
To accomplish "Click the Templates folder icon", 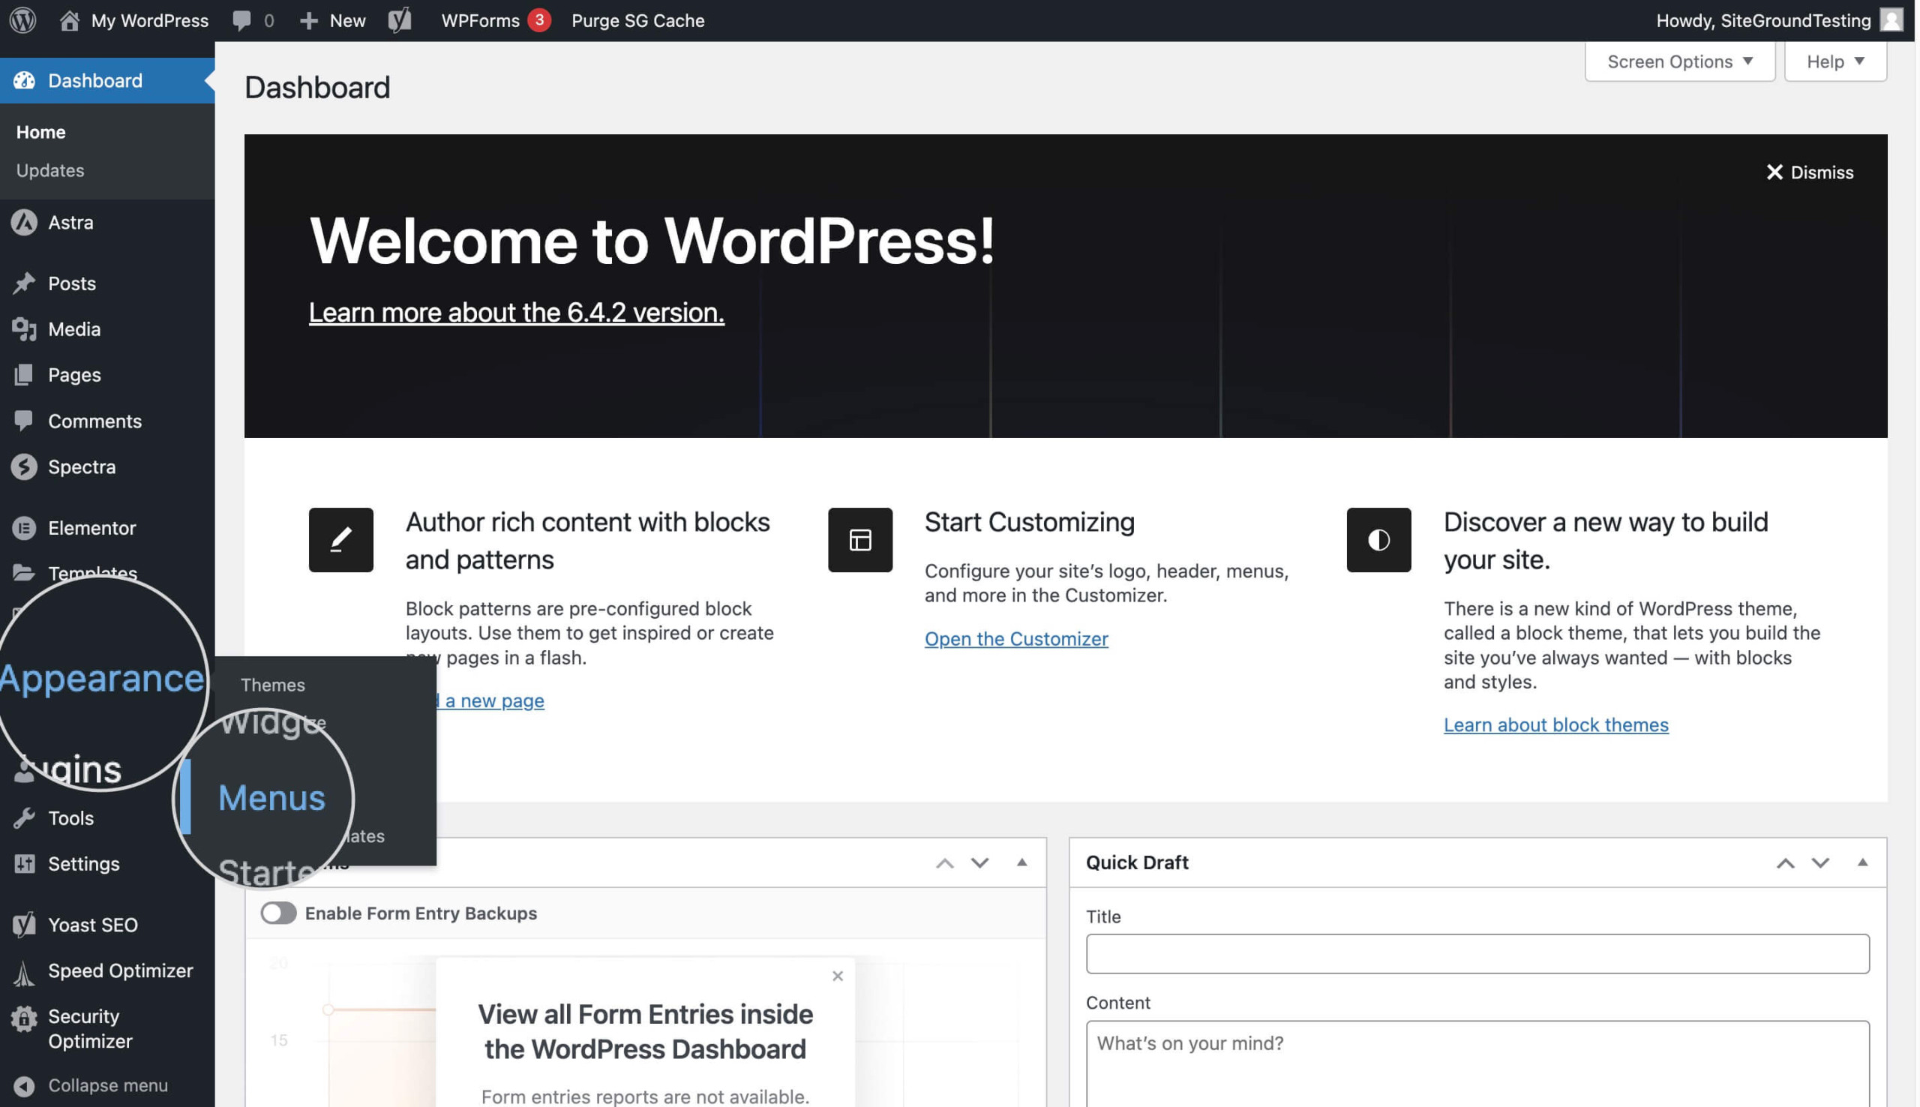I will click(24, 573).
